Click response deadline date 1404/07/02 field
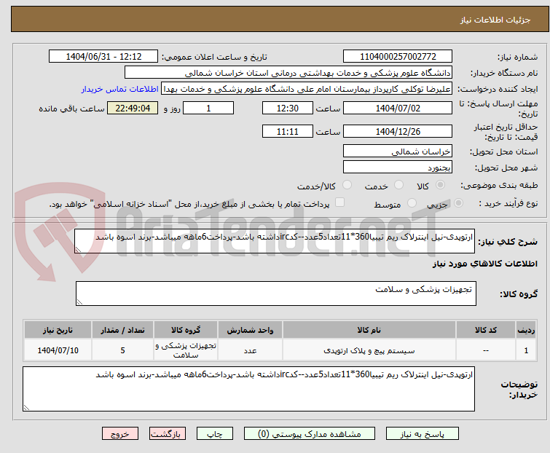550x453 pixels. tap(398, 108)
